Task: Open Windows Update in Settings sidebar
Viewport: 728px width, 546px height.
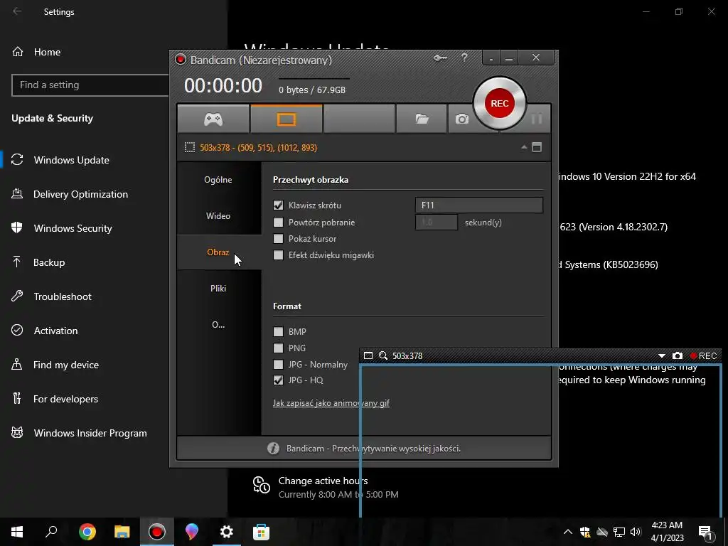Action: tap(72, 160)
